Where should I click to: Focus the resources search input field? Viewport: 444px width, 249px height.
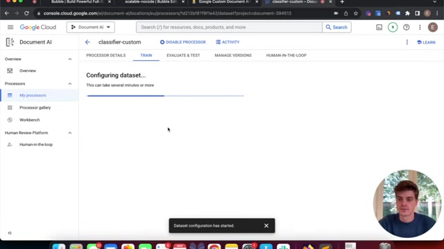pyautogui.click(x=229, y=27)
